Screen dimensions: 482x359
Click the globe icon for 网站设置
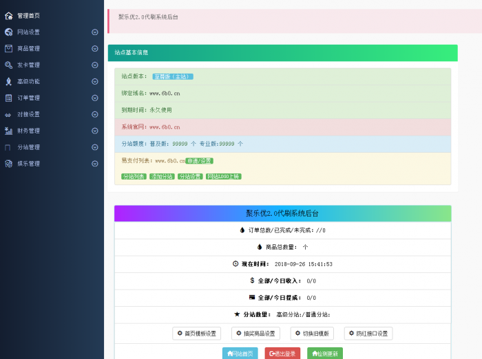click(8, 32)
